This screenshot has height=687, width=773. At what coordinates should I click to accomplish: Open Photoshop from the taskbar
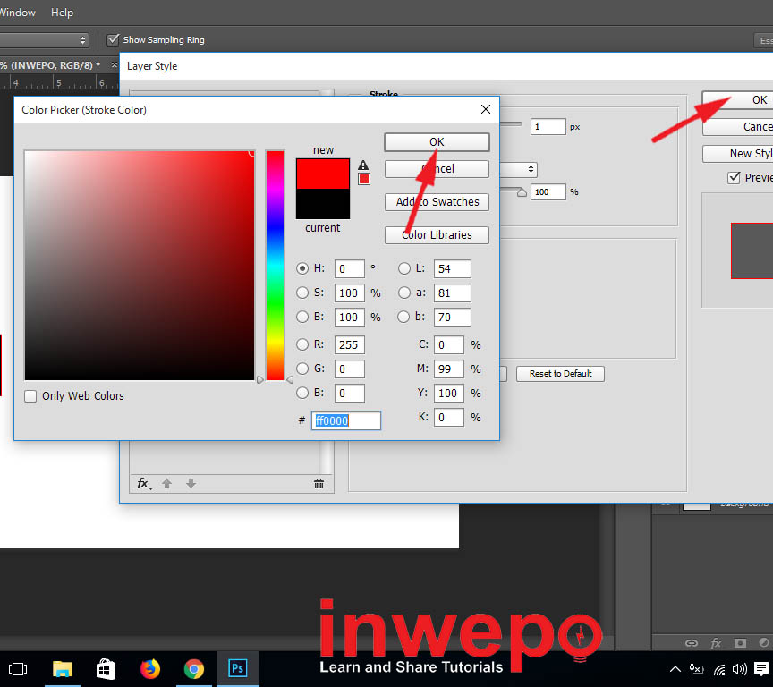[x=238, y=668]
